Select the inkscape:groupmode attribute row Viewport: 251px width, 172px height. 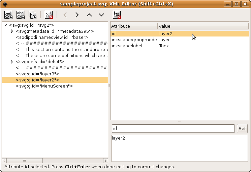click(180, 40)
